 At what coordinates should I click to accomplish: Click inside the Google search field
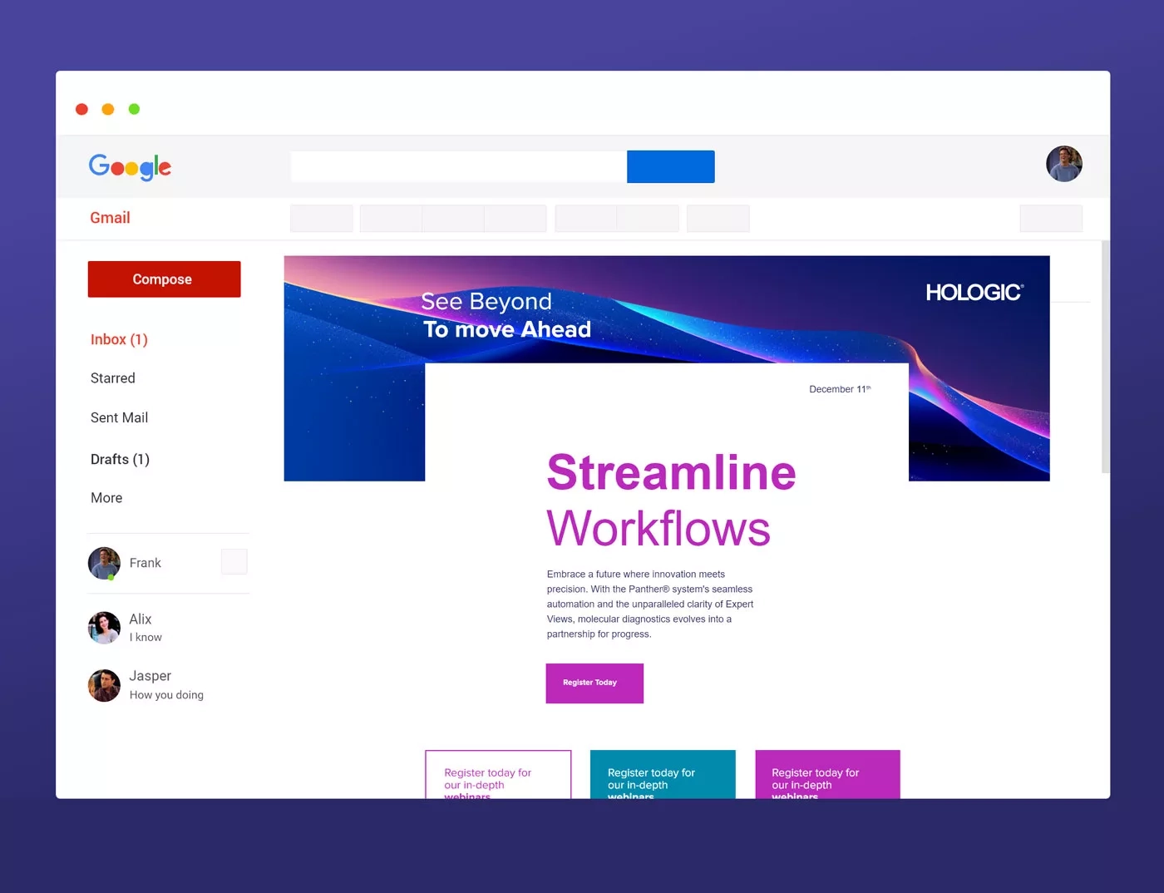pyautogui.click(x=458, y=166)
